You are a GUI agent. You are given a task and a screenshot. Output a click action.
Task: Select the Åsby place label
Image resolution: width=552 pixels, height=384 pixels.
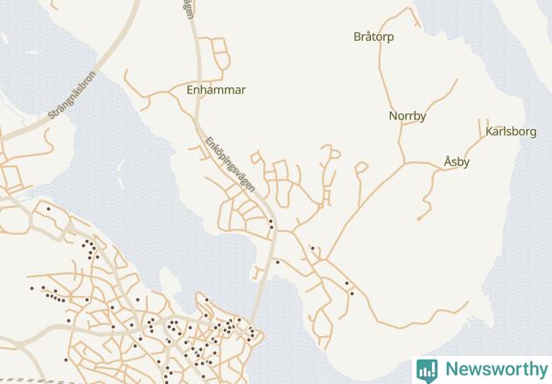(x=457, y=161)
